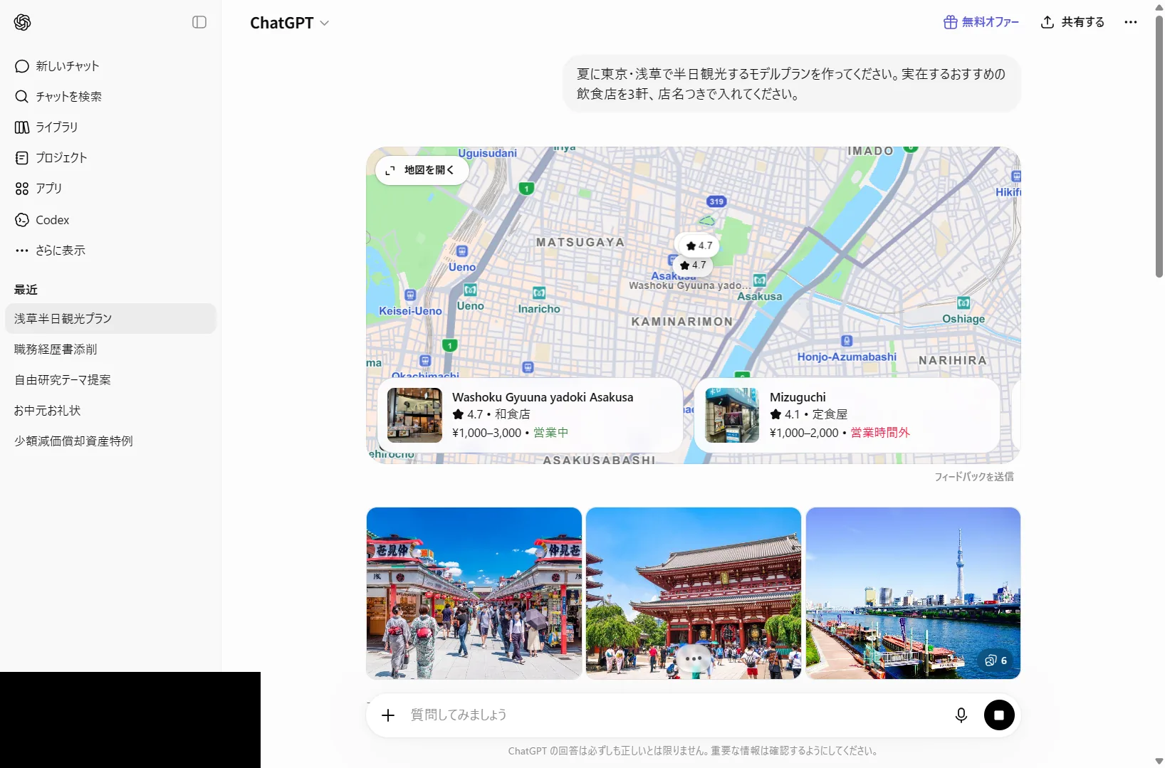Open Apps (アプリ) in sidebar

(x=110, y=189)
